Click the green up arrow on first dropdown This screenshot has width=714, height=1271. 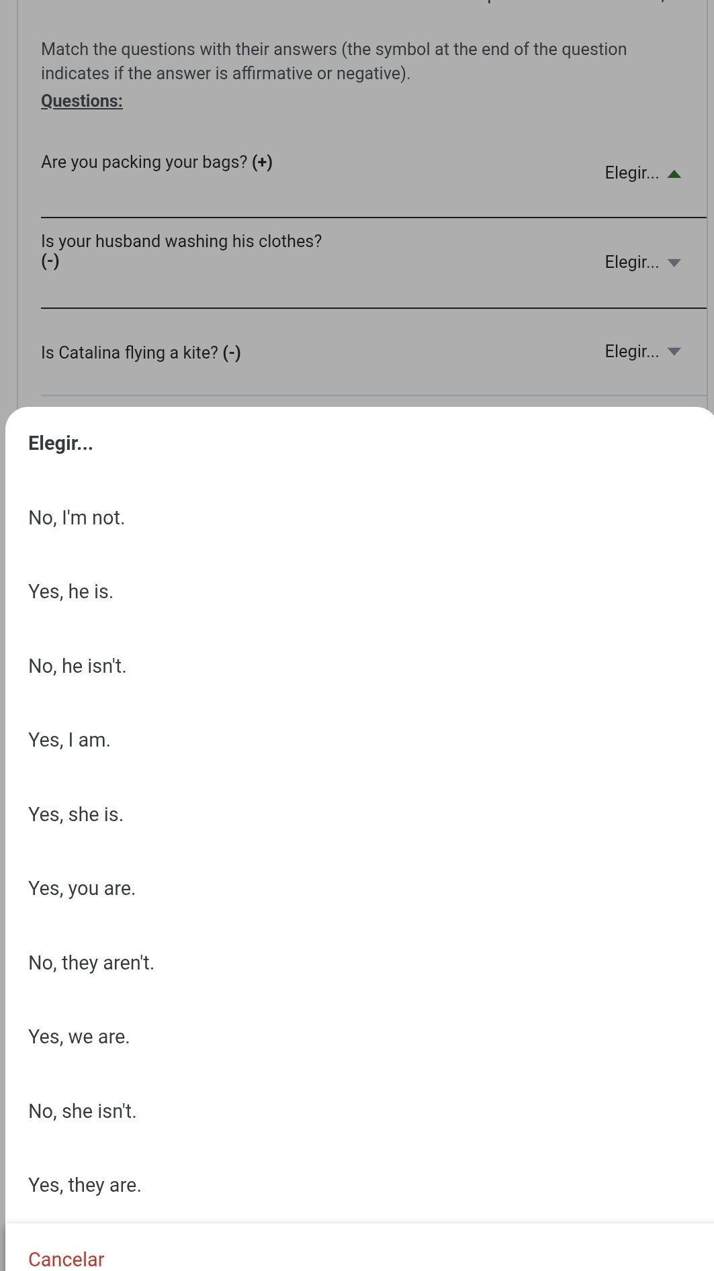[674, 175]
